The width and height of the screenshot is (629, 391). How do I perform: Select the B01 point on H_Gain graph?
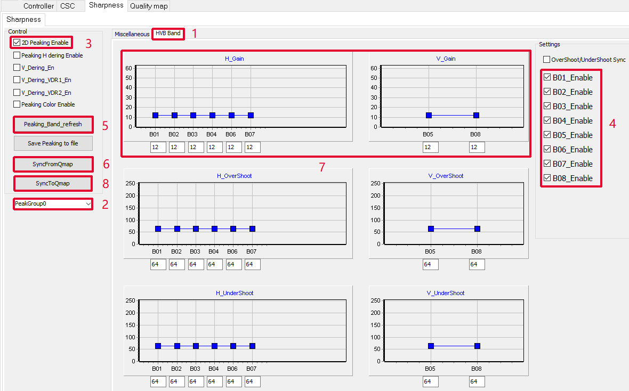pyautogui.click(x=155, y=116)
